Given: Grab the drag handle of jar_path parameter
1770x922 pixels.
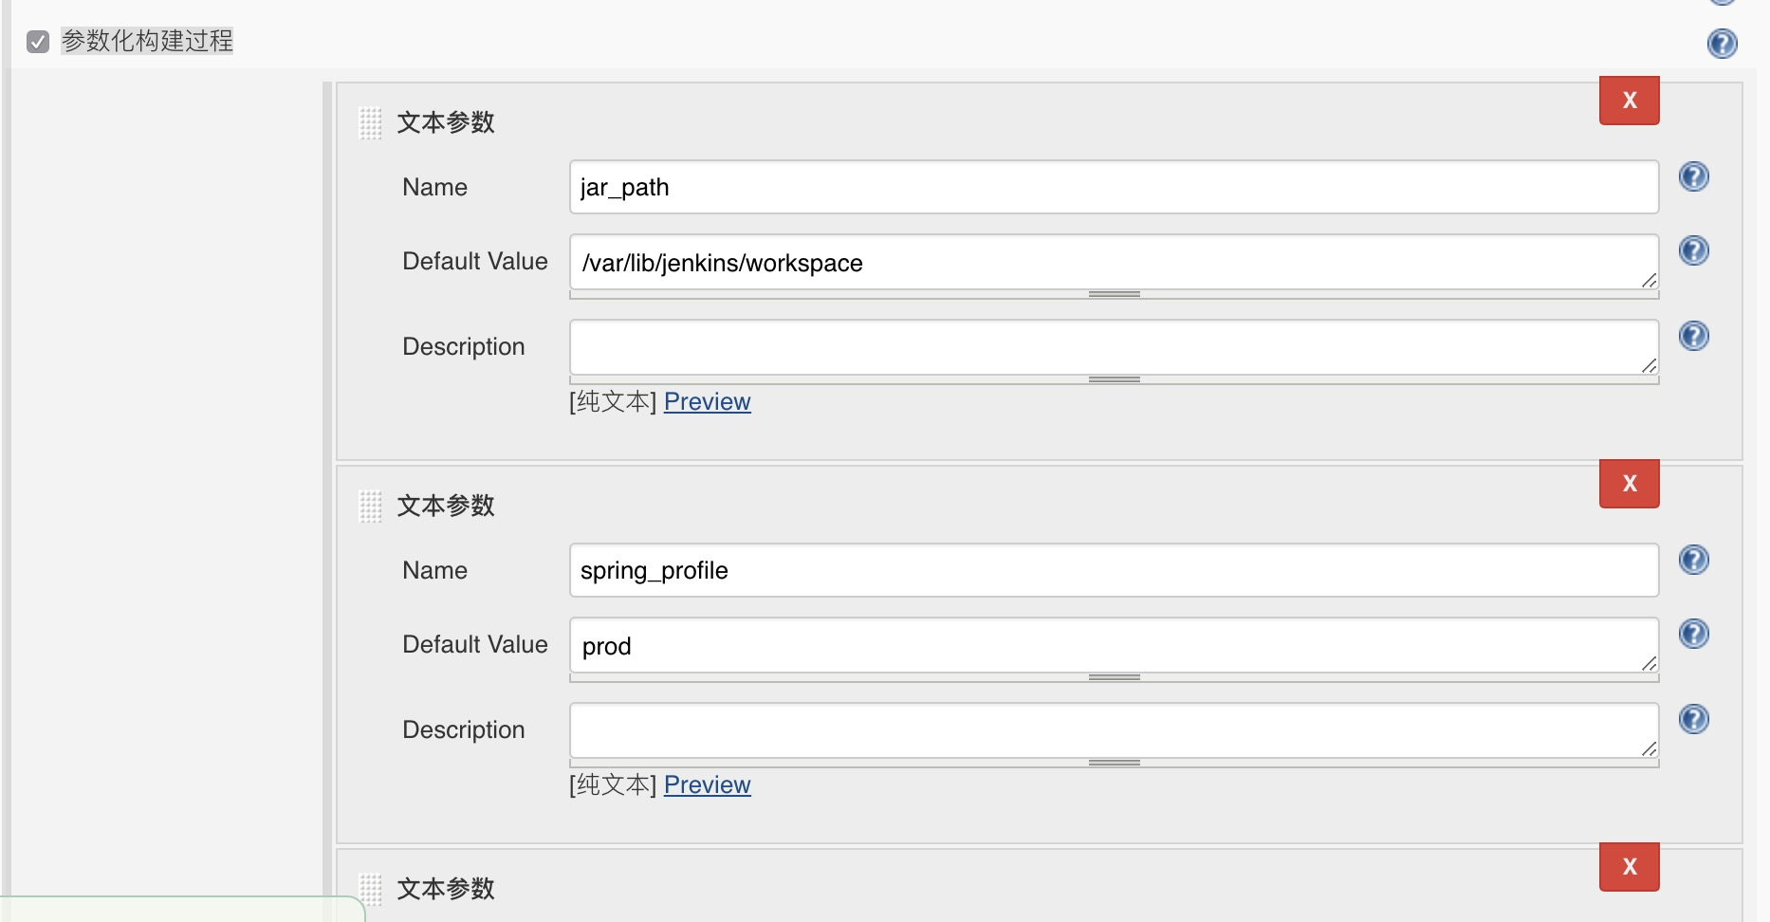Looking at the screenshot, I should pyautogui.click(x=371, y=123).
